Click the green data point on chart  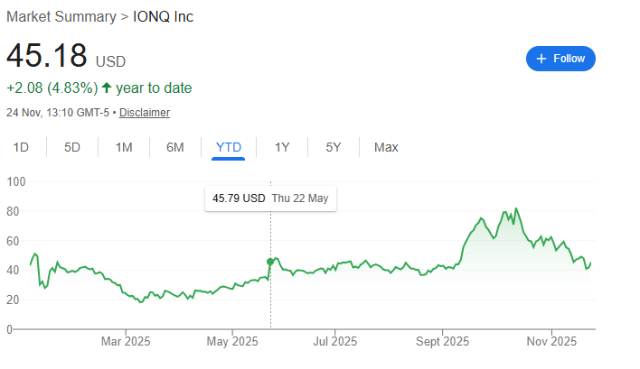pyautogui.click(x=270, y=262)
